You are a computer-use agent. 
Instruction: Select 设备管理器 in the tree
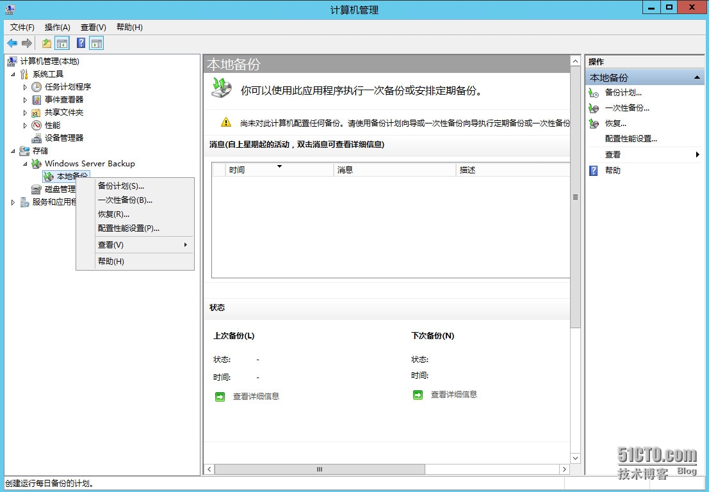coord(64,138)
